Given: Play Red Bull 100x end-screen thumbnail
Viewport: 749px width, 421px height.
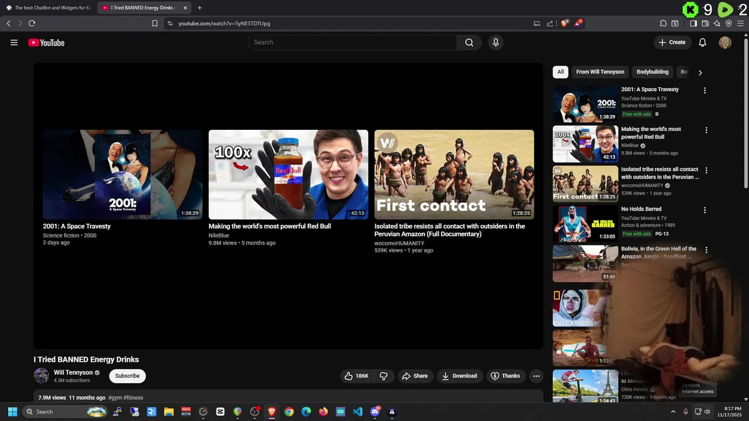Looking at the screenshot, I should 288,174.
